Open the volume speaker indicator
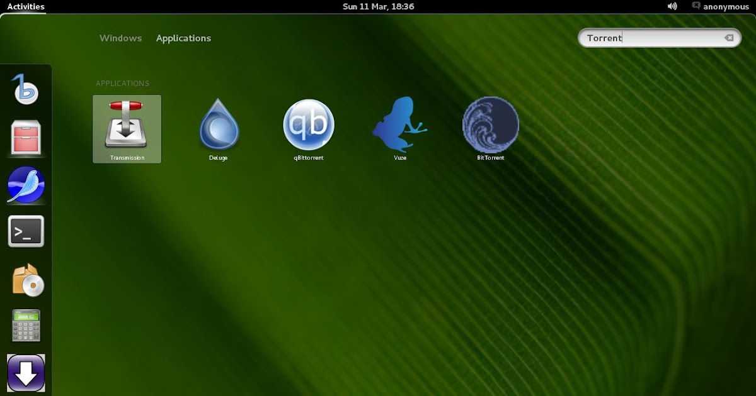The image size is (756, 396). pyautogui.click(x=672, y=6)
